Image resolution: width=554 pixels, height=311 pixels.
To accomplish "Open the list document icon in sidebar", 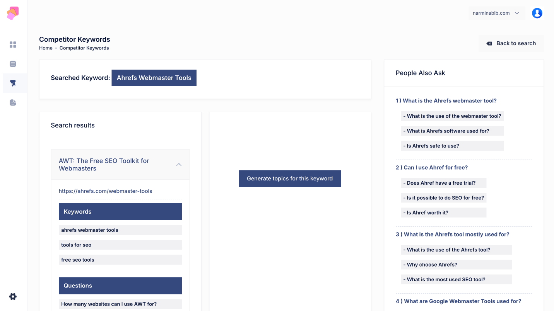I will click(13, 64).
